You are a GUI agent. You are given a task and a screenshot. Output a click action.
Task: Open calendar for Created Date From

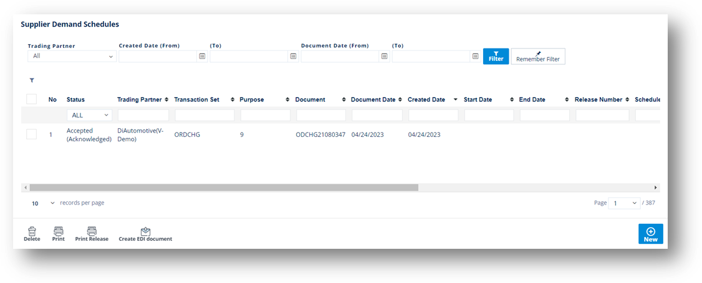(x=202, y=56)
